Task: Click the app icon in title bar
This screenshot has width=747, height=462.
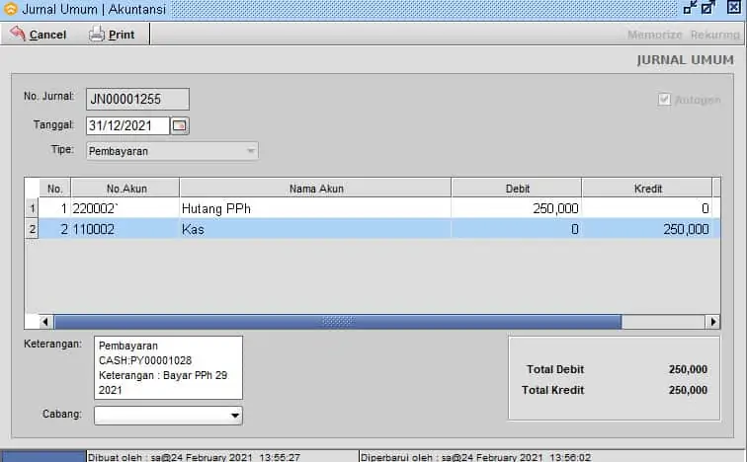Action: (11, 9)
